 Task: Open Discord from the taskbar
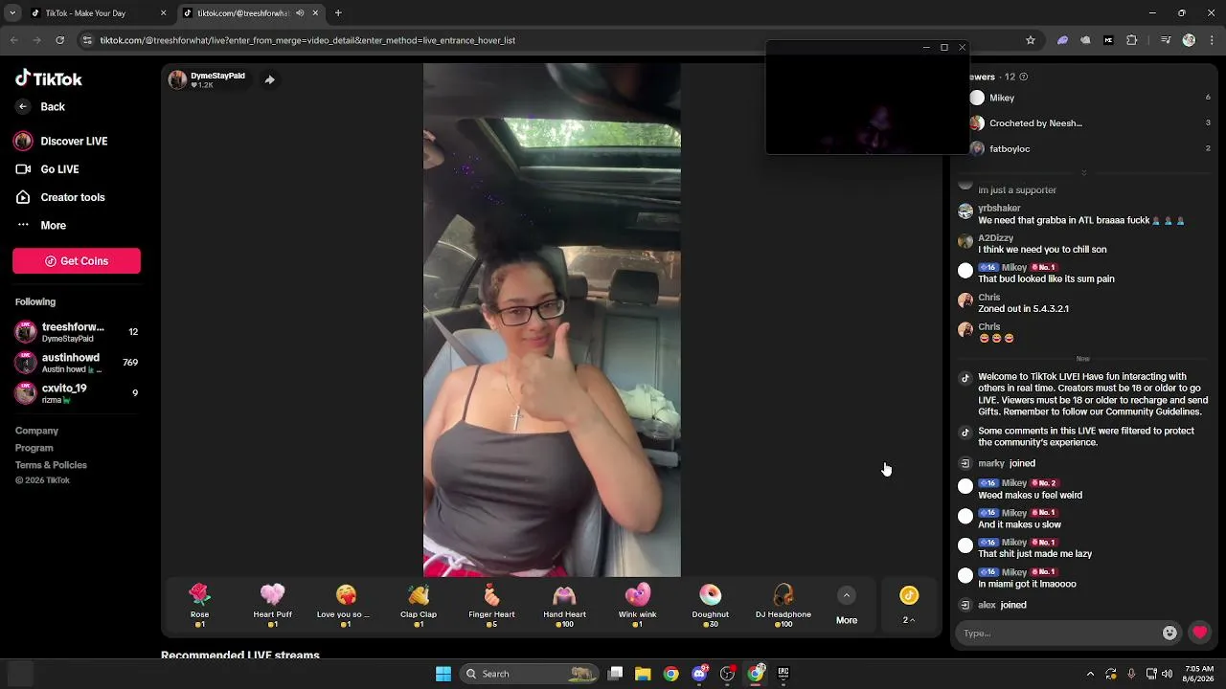pyautogui.click(x=699, y=674)
